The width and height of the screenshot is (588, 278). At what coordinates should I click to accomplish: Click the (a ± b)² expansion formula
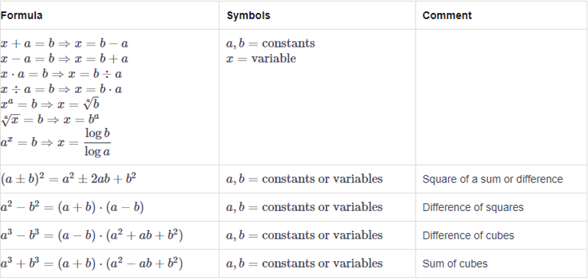(x=68, y=179)
